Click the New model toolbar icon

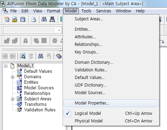pos(7,19)
